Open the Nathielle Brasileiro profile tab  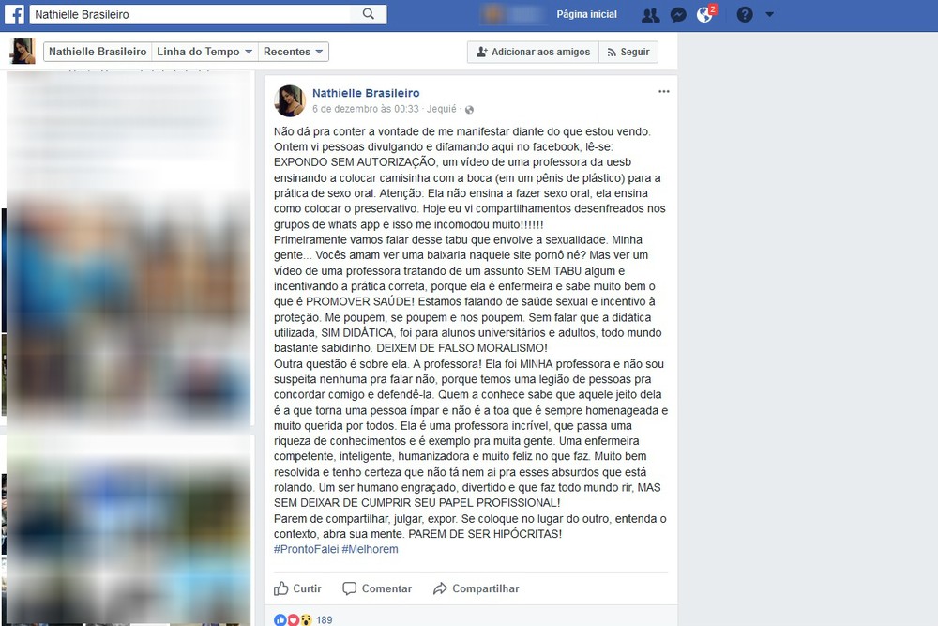click(x=98, y=52)
